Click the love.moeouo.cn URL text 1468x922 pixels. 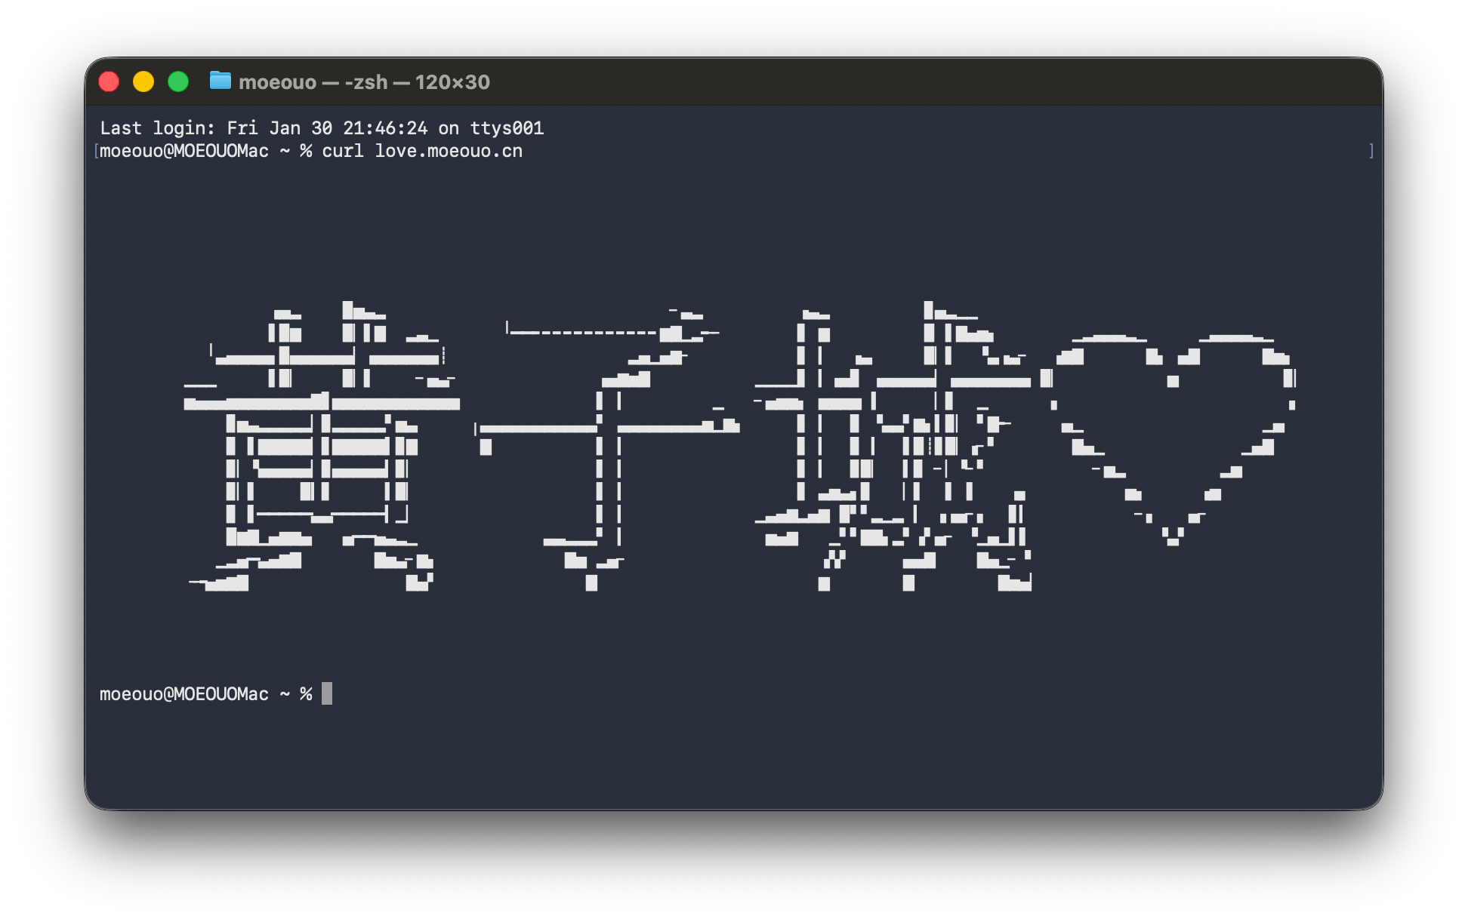click(449, 151)
